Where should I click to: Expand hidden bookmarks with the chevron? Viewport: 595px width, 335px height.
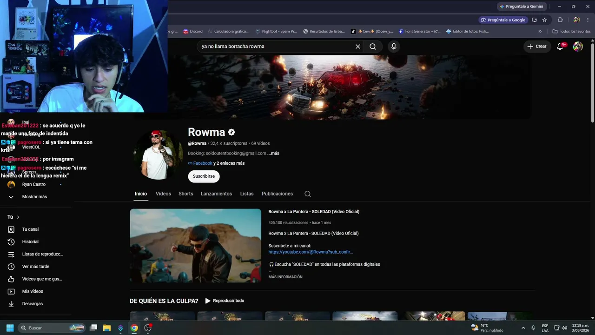coord(540,32)
